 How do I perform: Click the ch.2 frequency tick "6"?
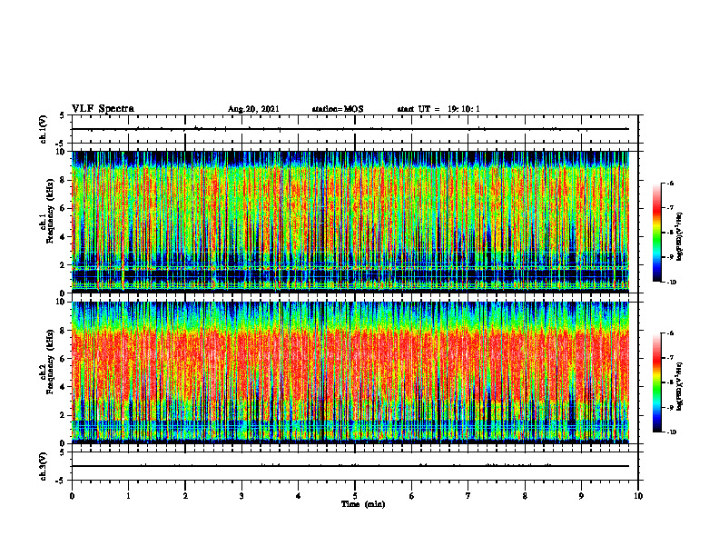(64, 359)
